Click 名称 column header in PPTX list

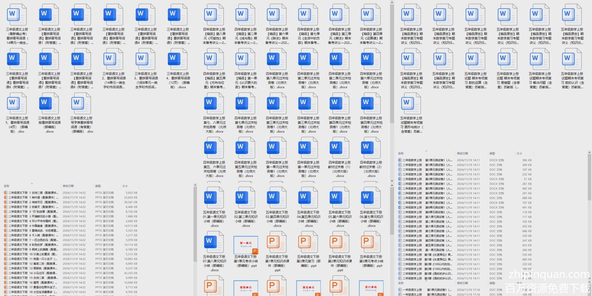pos(7,186)
